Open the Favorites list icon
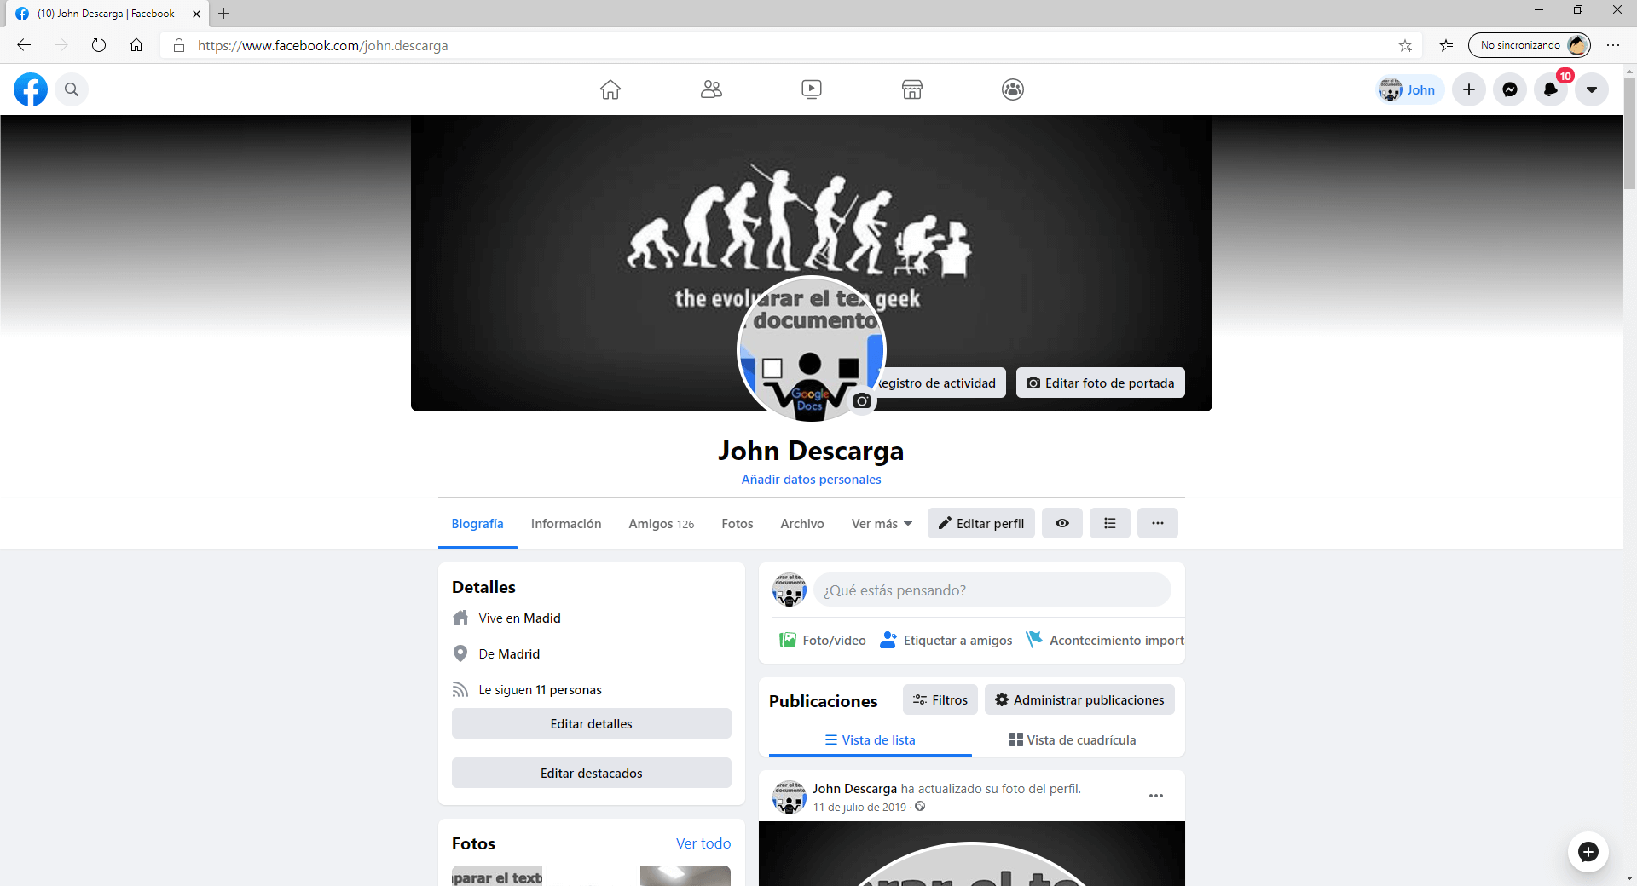 click(1447, 46)
